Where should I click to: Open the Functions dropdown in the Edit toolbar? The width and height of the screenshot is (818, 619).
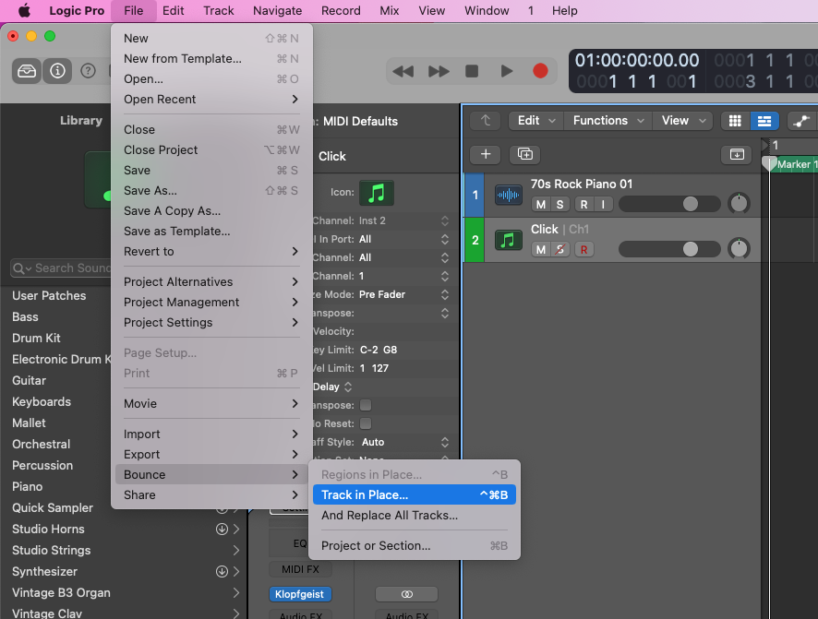coord(607,121)
